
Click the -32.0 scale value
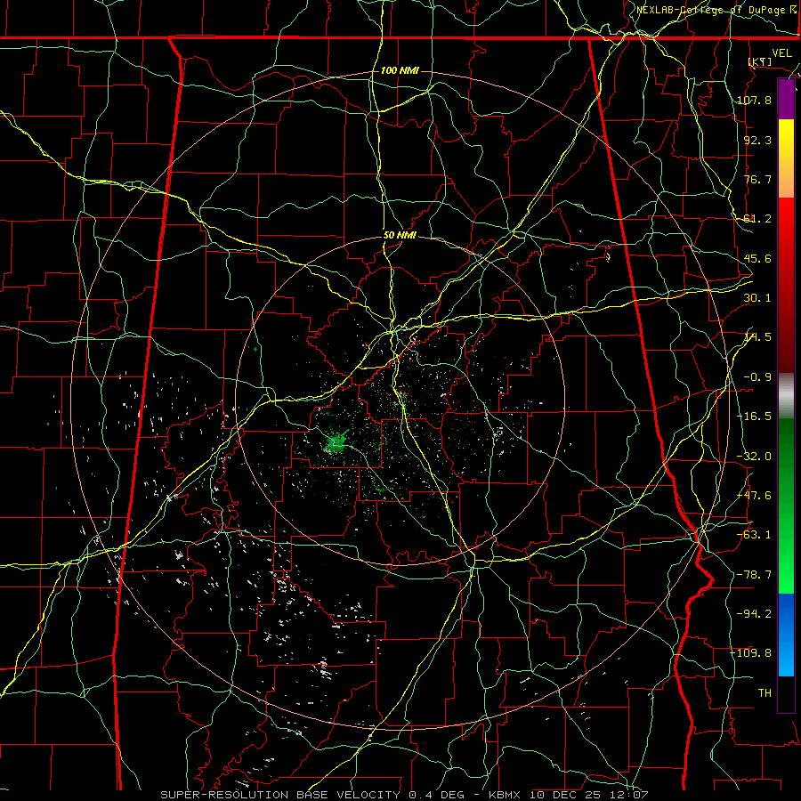point(755,457)
